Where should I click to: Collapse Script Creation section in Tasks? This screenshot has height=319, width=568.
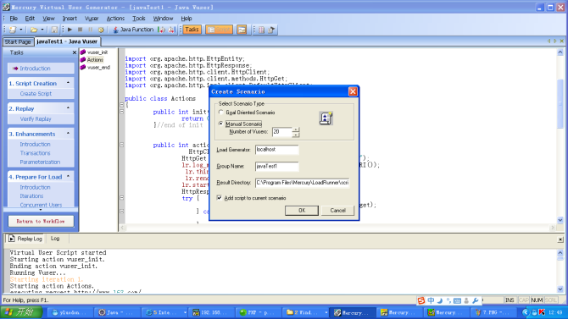tap(68, 83)
